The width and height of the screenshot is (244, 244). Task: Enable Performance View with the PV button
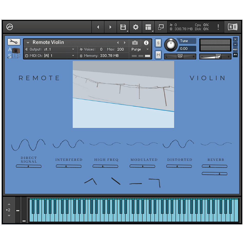(235, 54)
